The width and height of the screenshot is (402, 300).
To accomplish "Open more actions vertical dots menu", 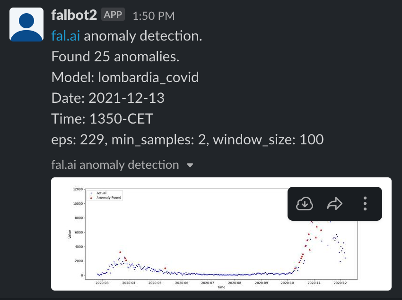I will pos(365,204).
